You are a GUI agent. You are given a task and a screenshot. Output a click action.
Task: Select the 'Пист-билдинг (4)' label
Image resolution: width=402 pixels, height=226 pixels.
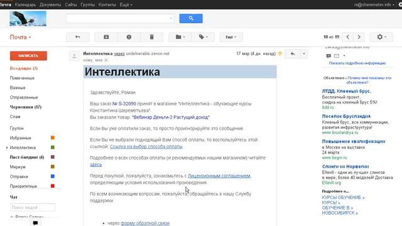pyautogui.click(x=26, y=158)
